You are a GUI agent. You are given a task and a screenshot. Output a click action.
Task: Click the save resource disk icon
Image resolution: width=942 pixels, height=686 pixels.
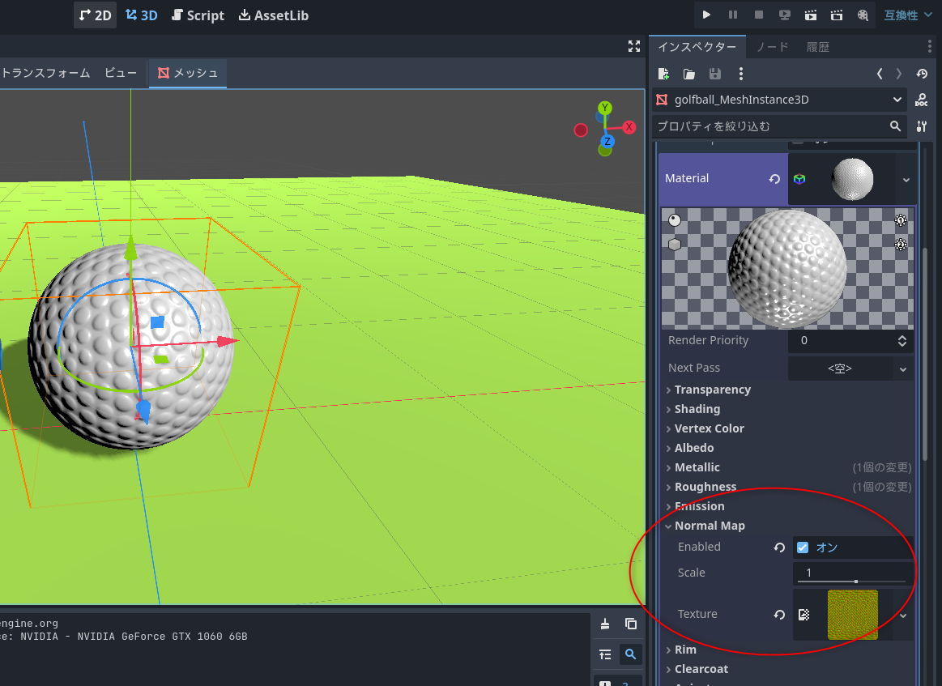[x=714, y=74]
